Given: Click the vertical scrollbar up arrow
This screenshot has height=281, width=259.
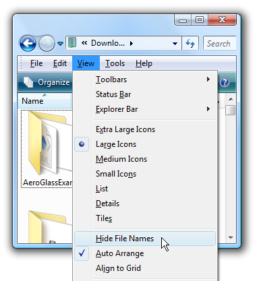Looking at the screenshot, I should click(231, 99).
